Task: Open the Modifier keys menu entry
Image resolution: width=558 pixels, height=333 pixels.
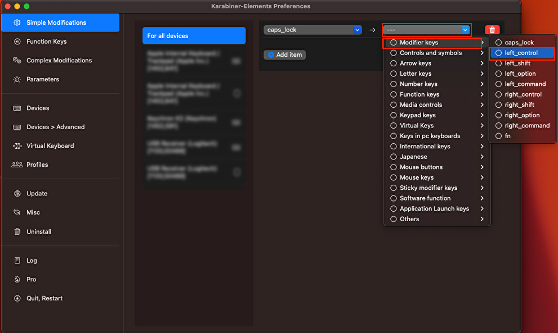Action: click(436, 43)
